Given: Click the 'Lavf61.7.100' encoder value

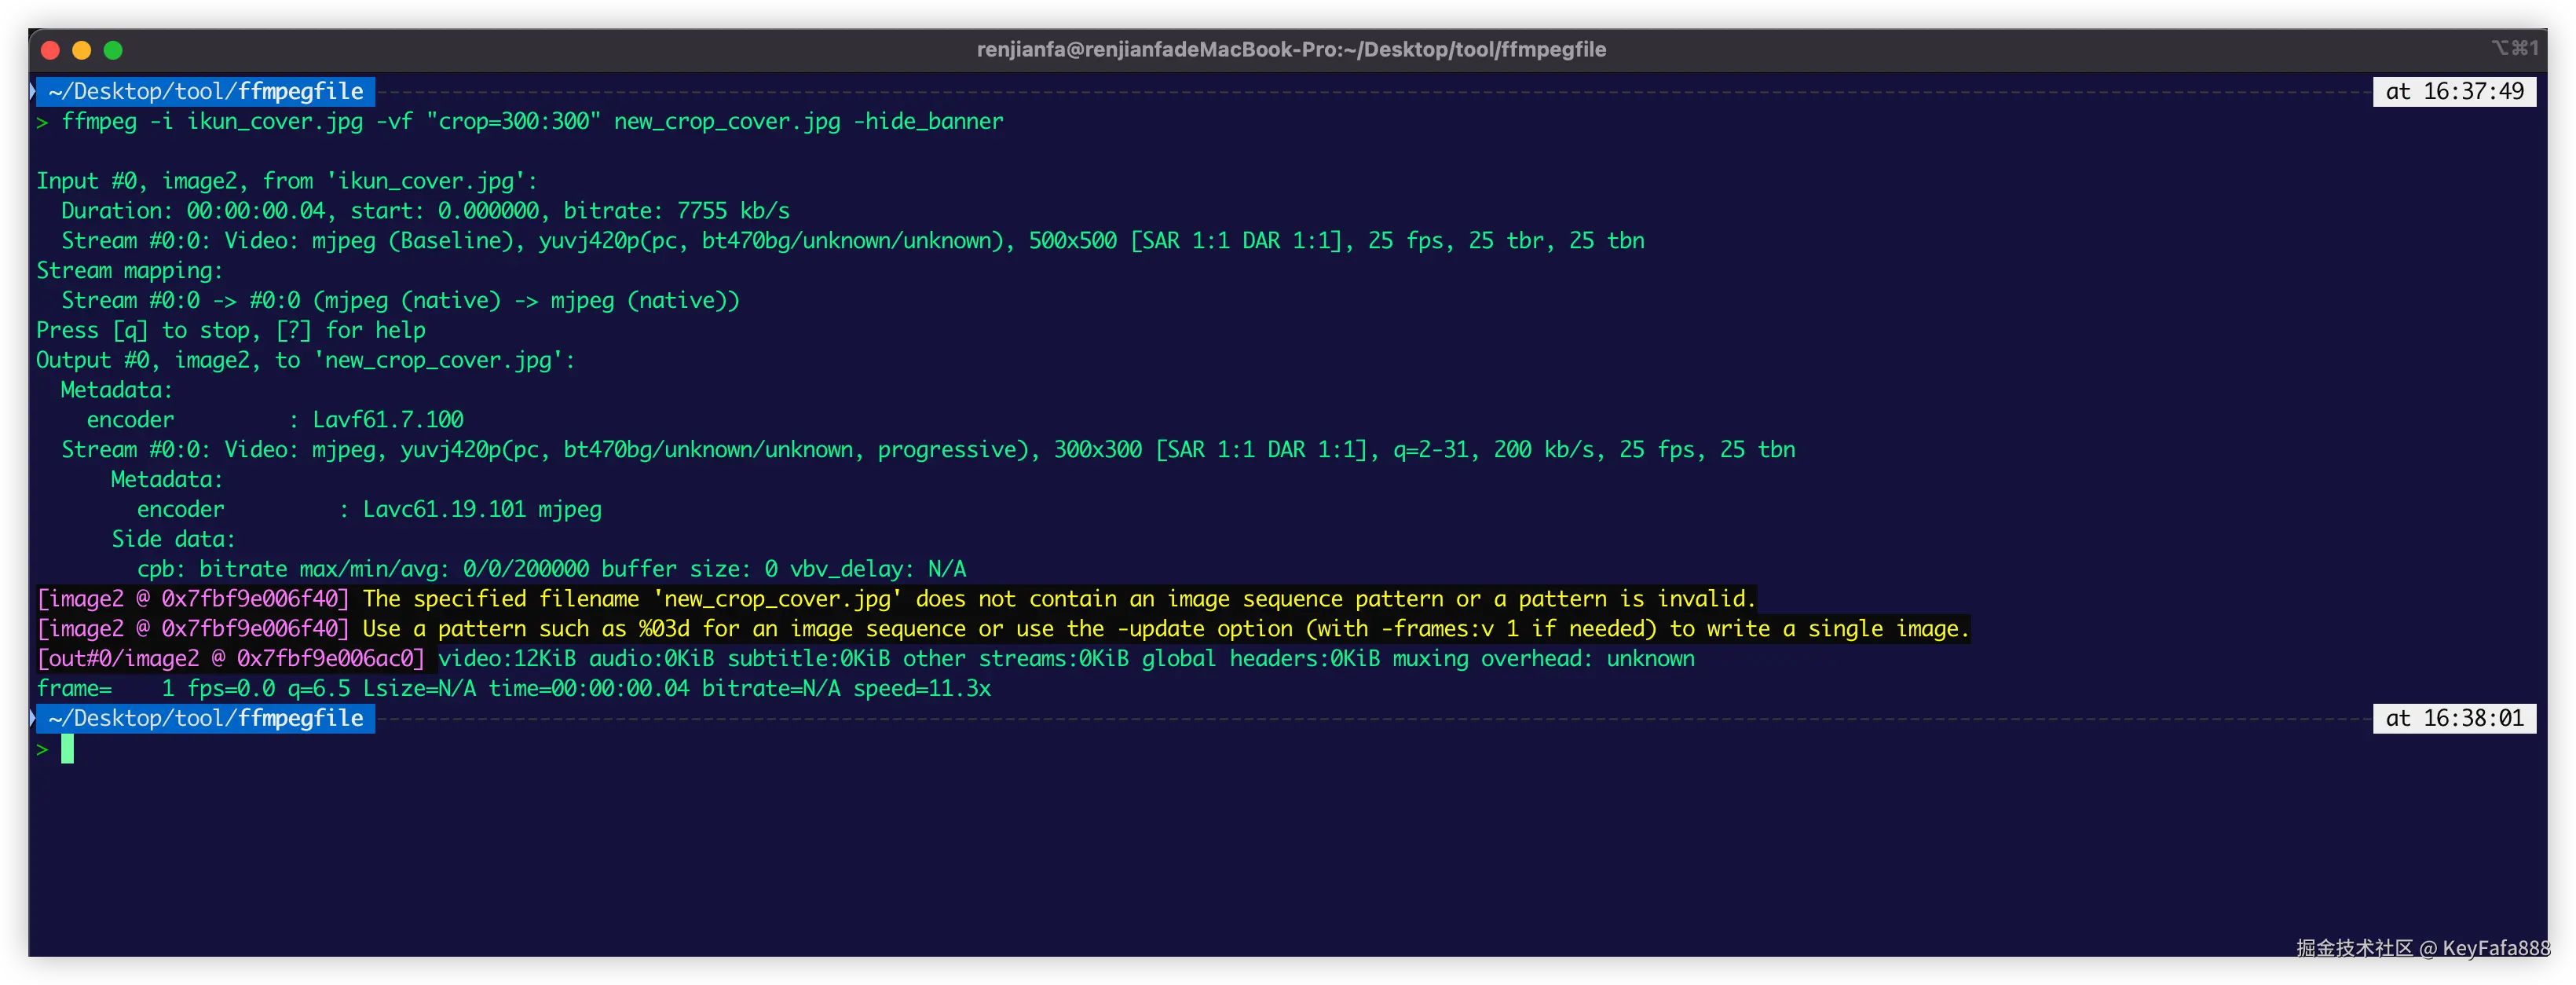Looking at the screenshot, I should click(388, 420).
